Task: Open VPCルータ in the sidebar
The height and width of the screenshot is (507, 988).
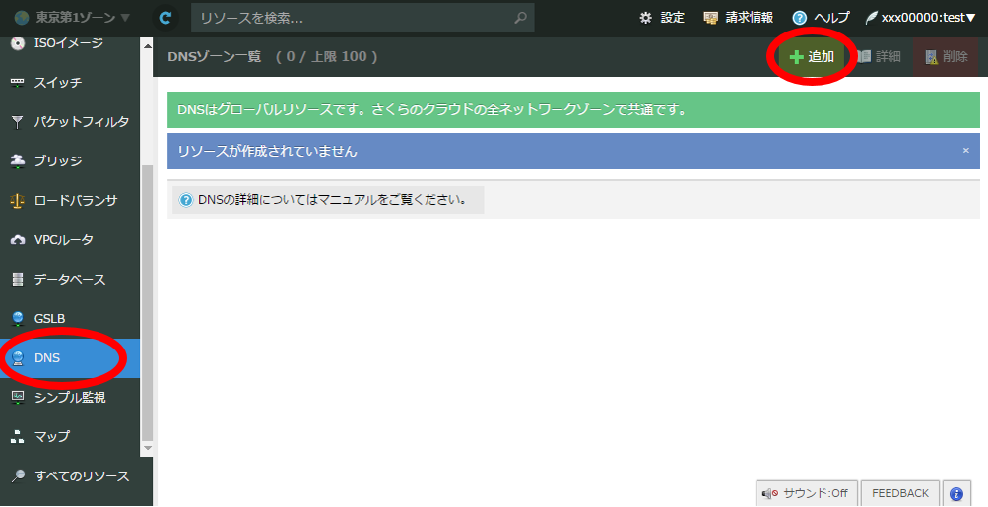Action: point(64,240)
